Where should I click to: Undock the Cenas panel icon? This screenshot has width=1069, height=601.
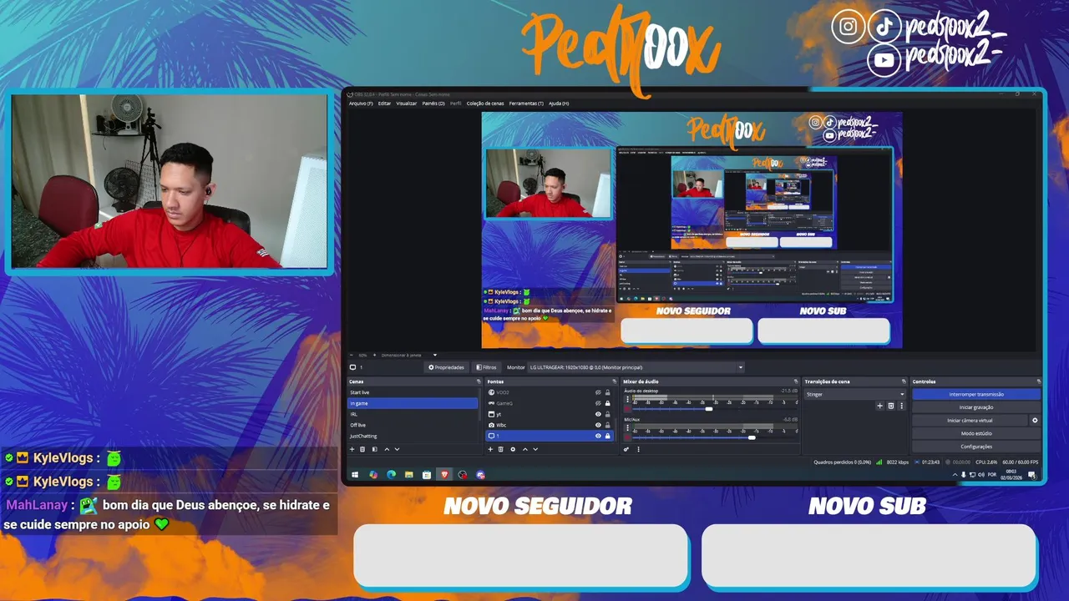(x=479, y=381)
